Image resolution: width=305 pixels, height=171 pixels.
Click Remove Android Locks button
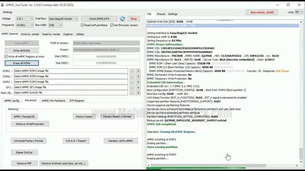[64, 163]
